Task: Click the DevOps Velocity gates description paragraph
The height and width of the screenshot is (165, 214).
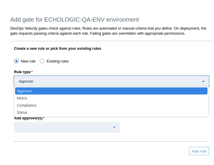Action: (108, 31)
